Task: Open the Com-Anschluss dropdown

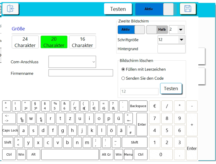Action: pos(72,62)
